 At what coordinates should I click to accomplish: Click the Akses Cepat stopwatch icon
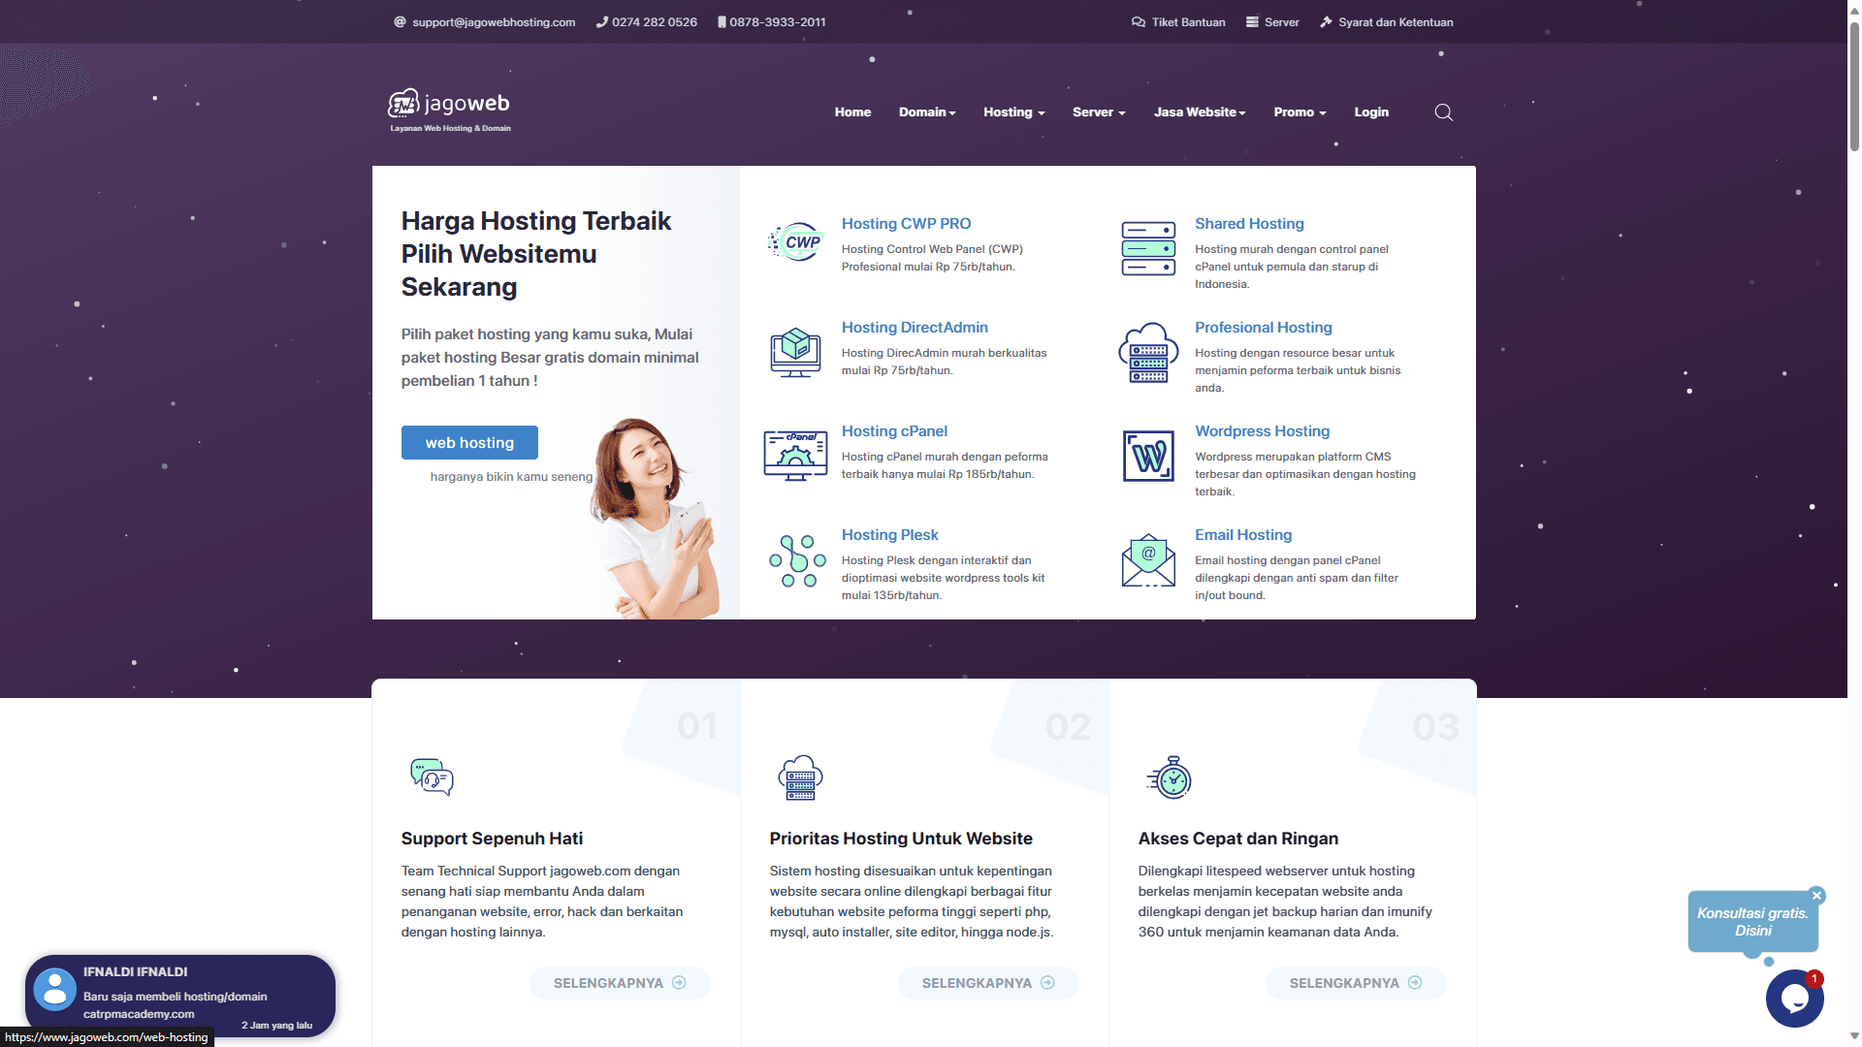pos(1170,777)
